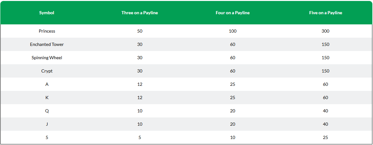
Task: Click the Princess five-on-payline value 300
Action: coord(325,31)
